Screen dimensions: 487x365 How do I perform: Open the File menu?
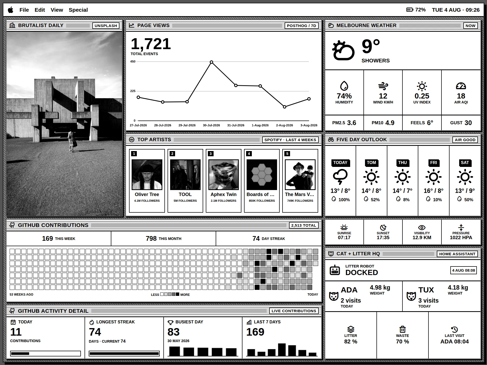click(x=24, y=10)
